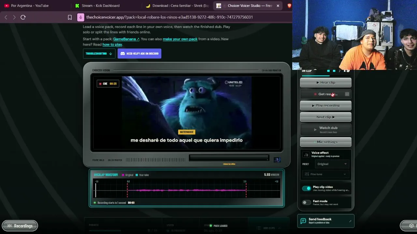
Task: Open the Recordings panel
Action: (20, 226)
